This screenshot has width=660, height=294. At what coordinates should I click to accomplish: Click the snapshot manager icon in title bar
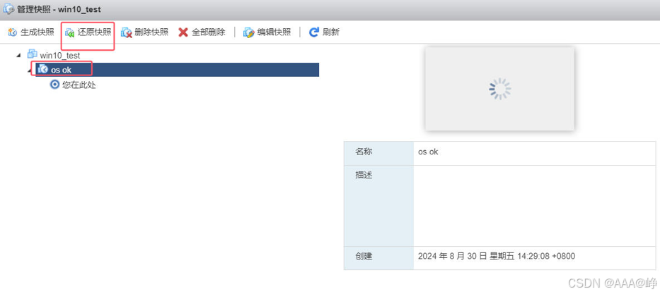pos(8,8)
